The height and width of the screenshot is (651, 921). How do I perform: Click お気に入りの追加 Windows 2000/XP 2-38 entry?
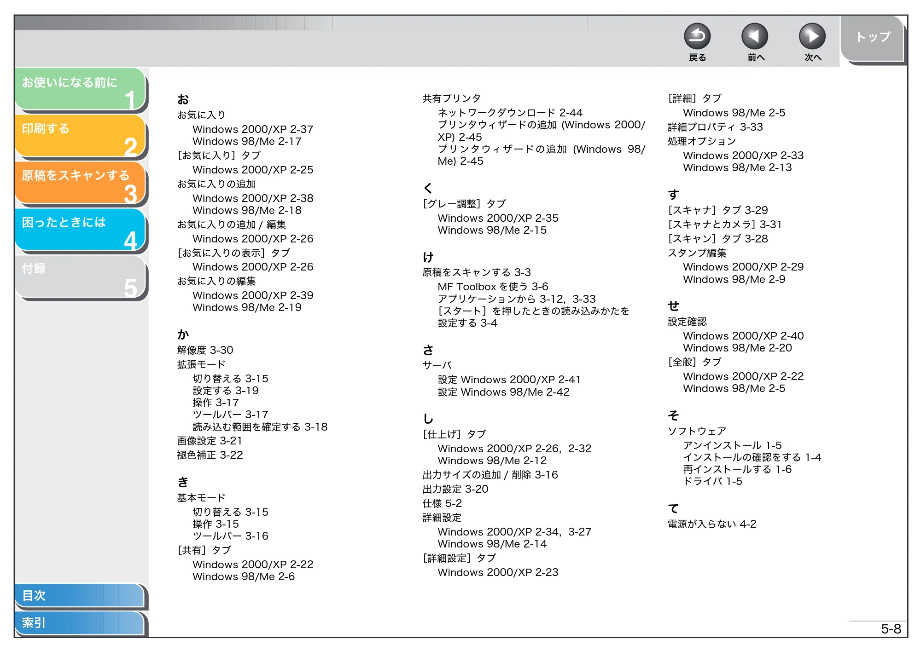pos(253,198)
